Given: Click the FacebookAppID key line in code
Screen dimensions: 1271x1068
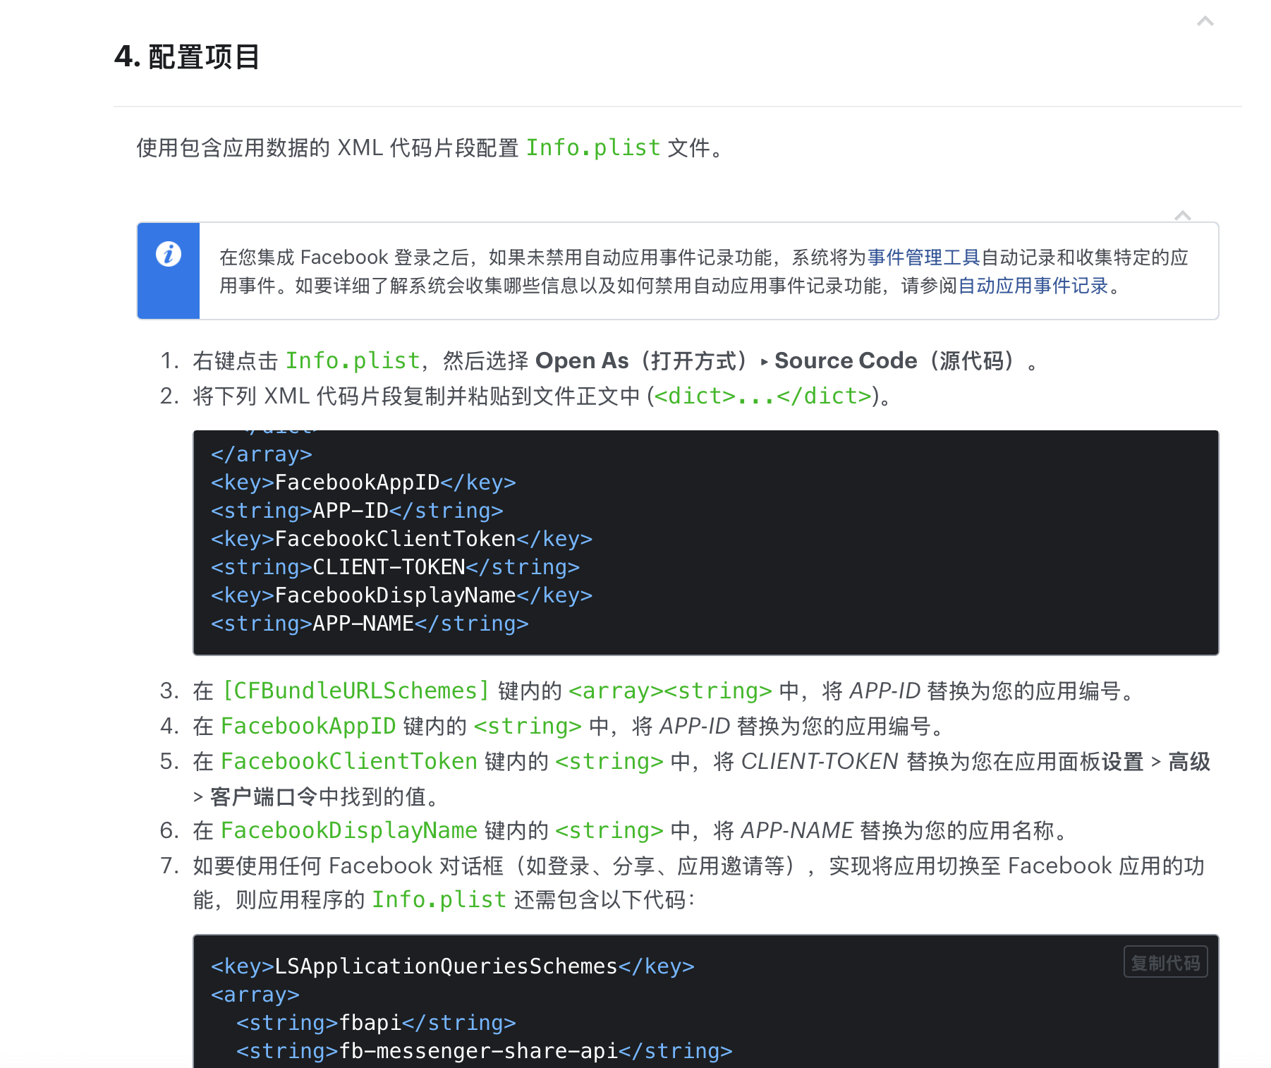Looking at the screenshot, I should click(363, 483).
